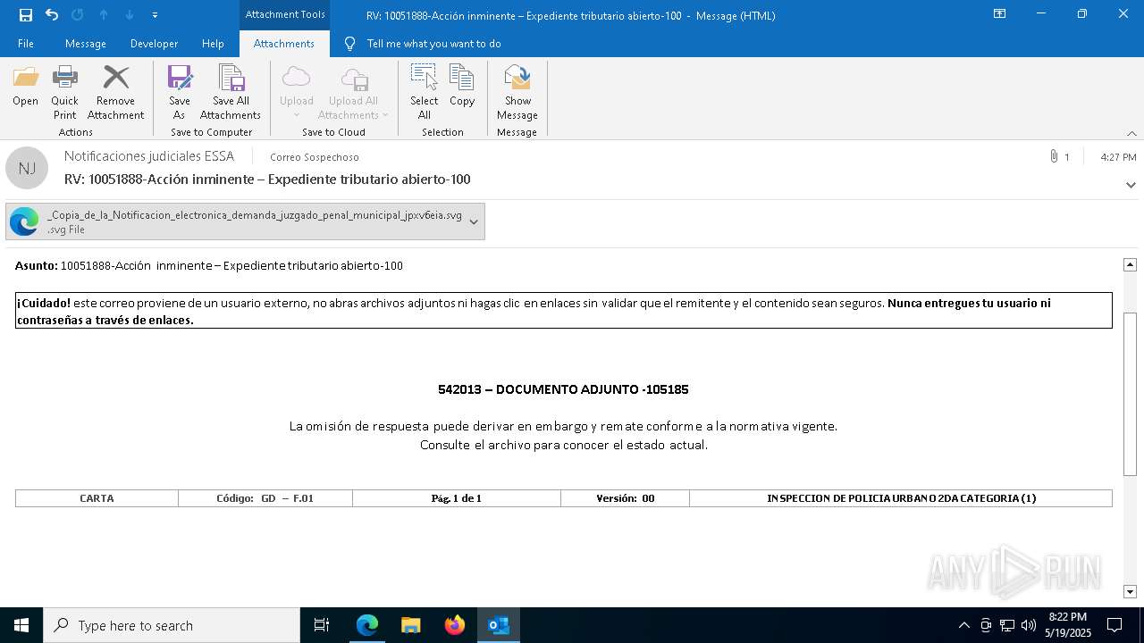Click the lightbulb Tell me icon
The image size is (1144, 643).
click(x=350, y=44)
